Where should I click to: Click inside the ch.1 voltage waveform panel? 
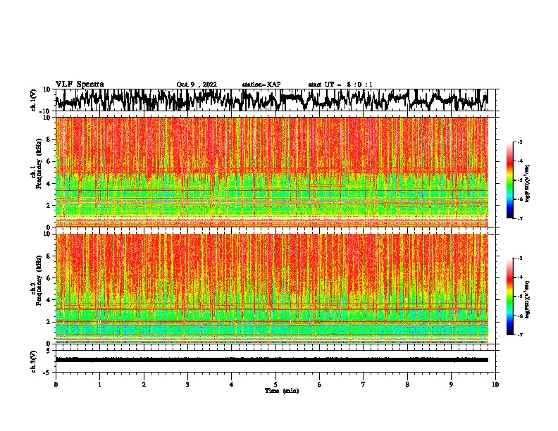tap(275, 100)
